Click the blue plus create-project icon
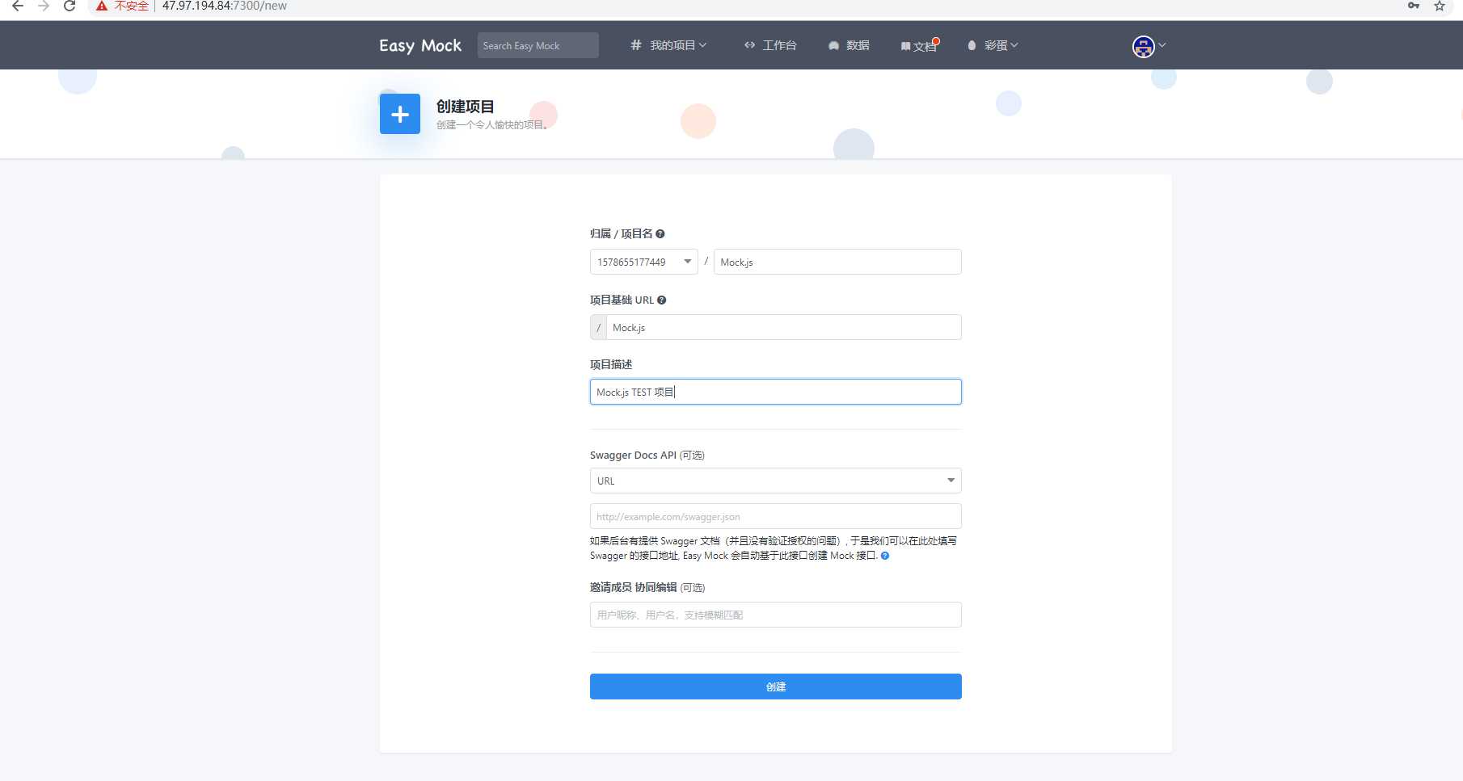The height and width of the screenshot is (781, 1463). tap(400, 114)
